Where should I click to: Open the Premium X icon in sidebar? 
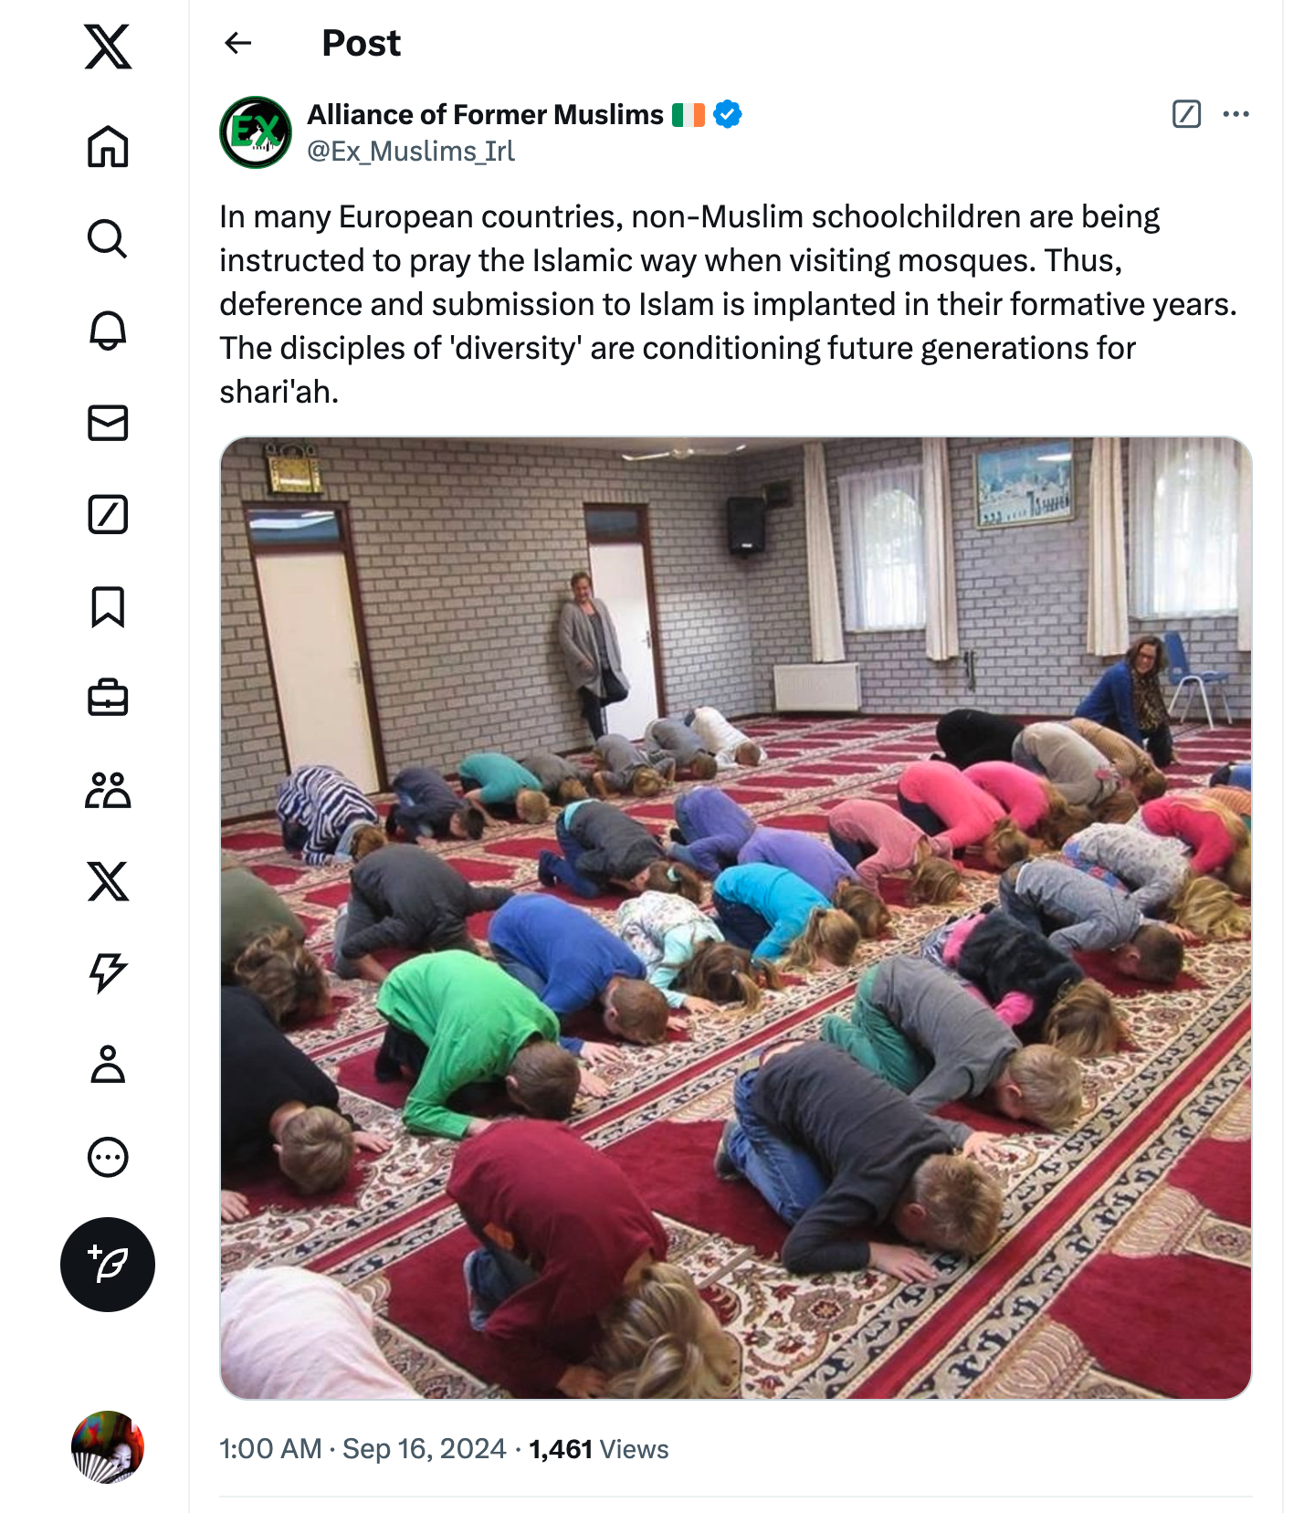tap(108, 882)
